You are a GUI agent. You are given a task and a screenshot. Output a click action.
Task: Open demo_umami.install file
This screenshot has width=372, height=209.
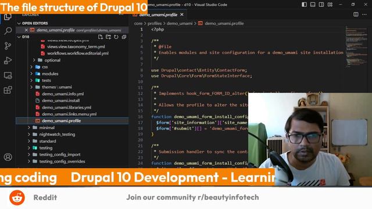[60, 100]
